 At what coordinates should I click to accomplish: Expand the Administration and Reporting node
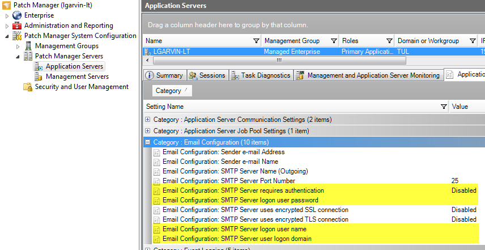[x=7, y=26]
